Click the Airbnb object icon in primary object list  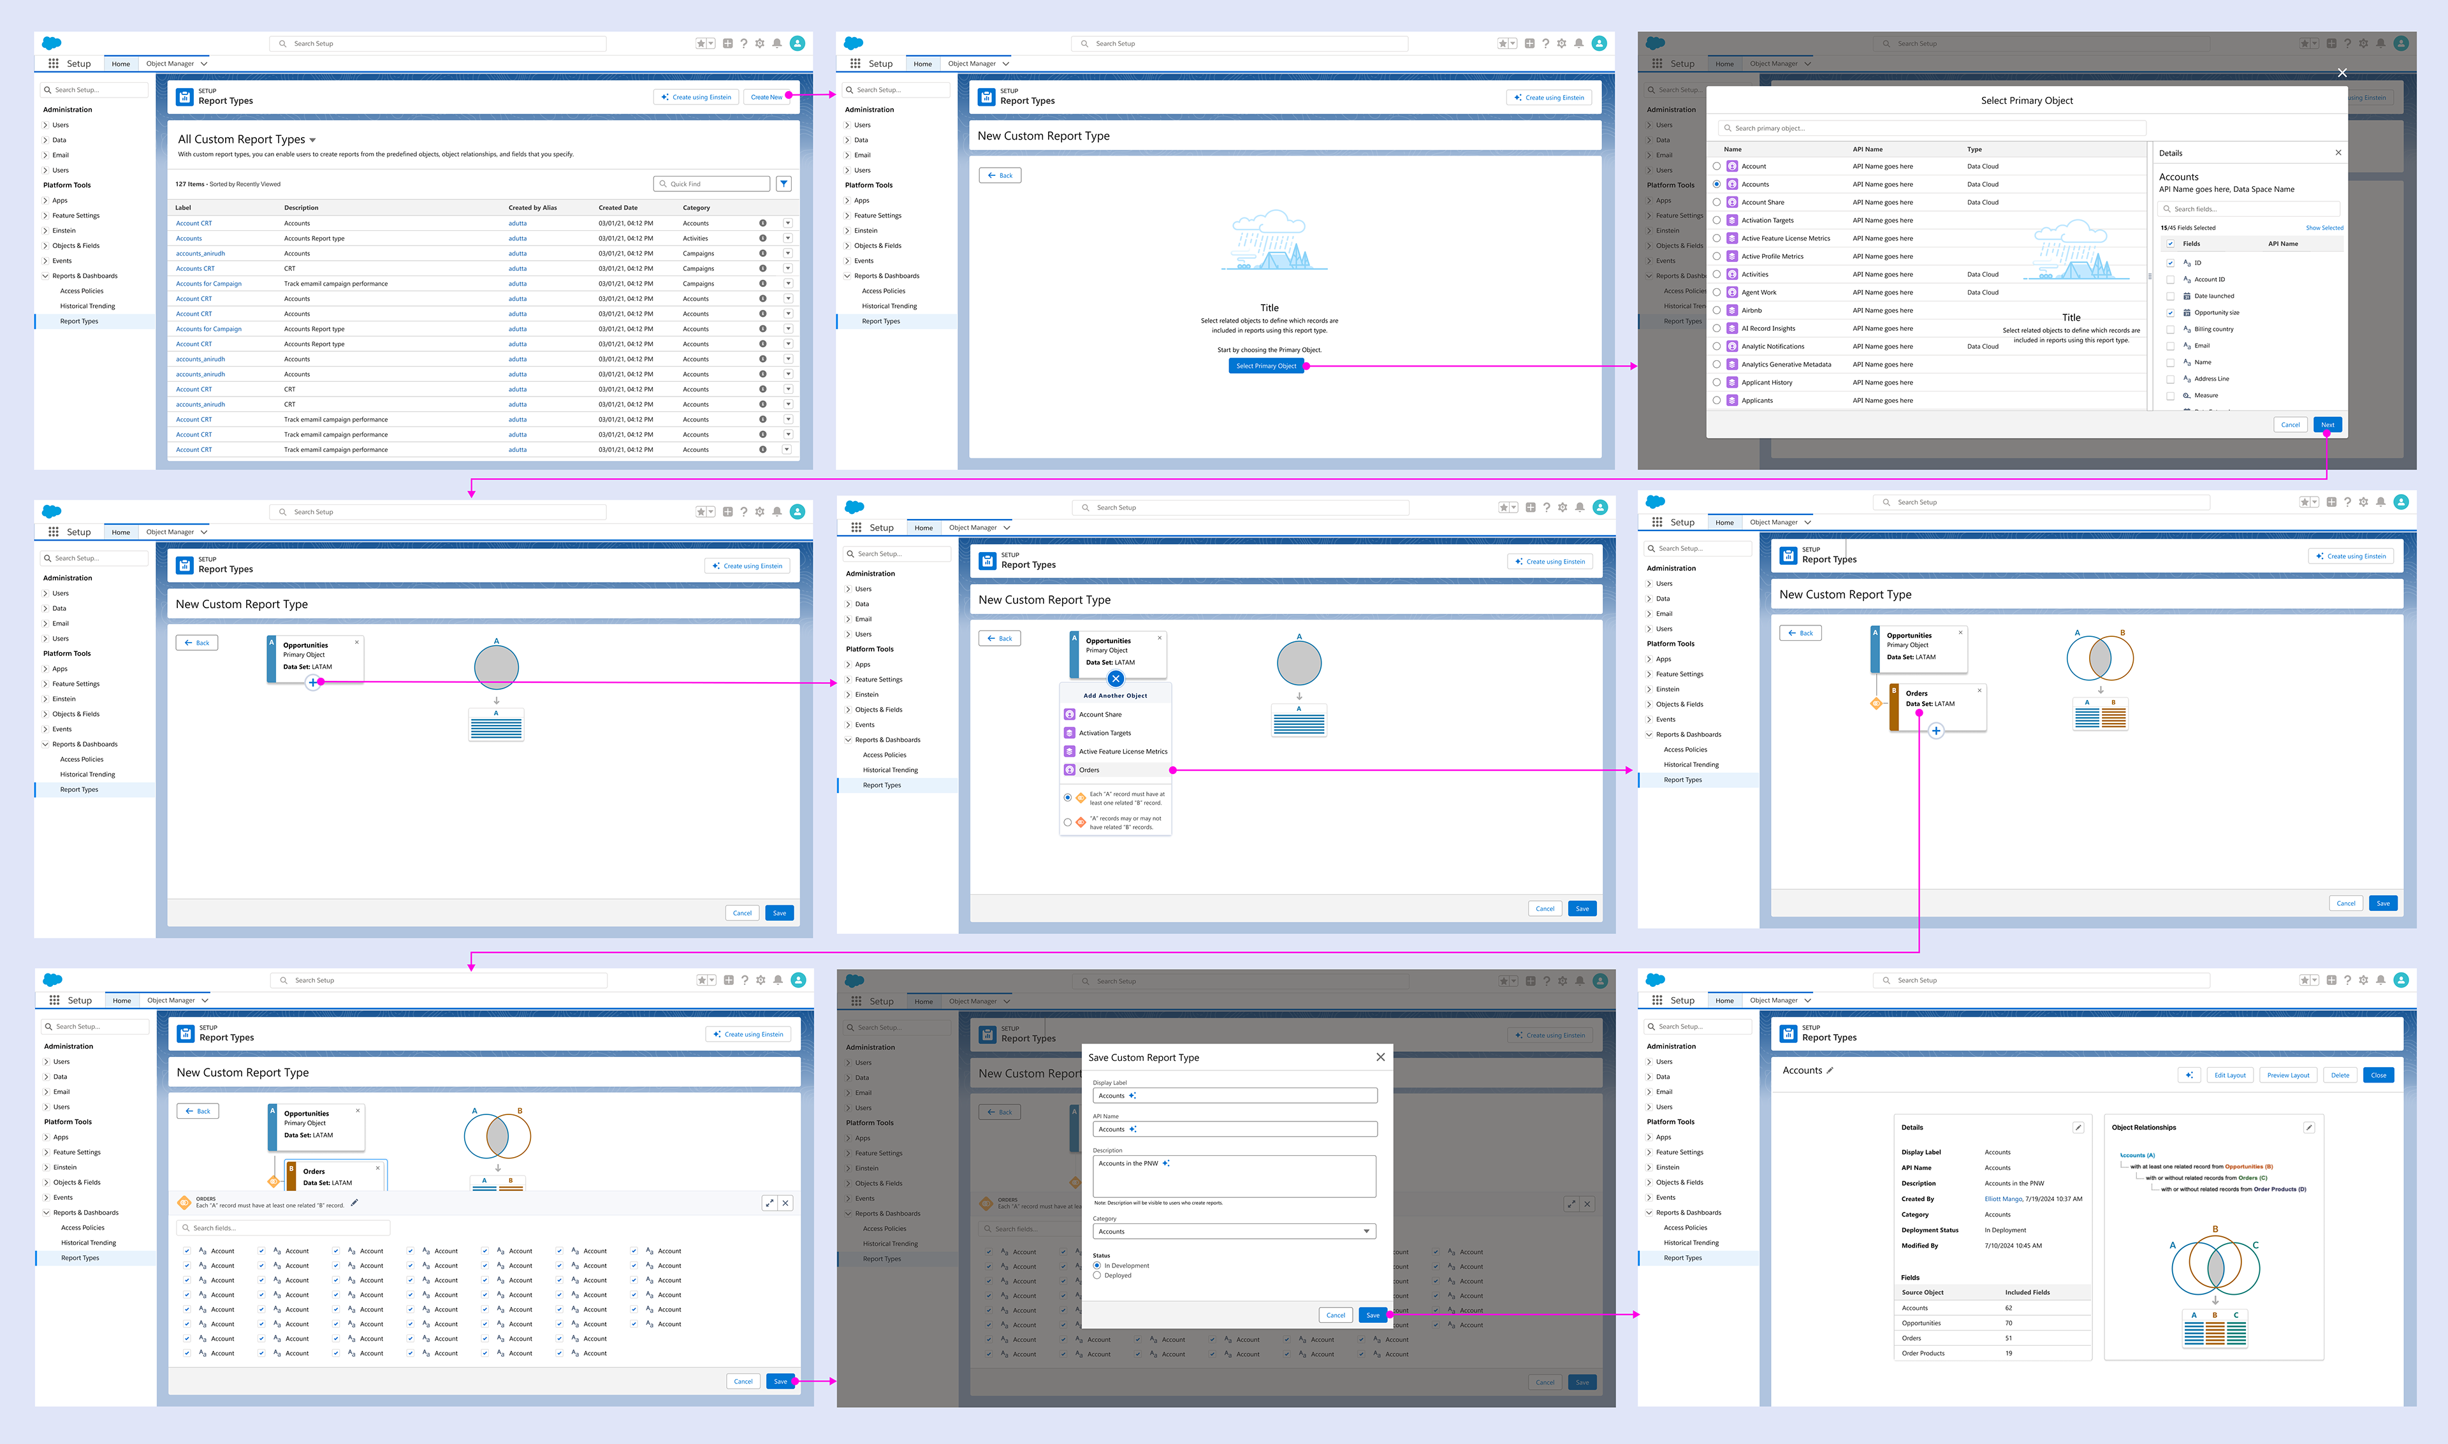[1732, 310]
